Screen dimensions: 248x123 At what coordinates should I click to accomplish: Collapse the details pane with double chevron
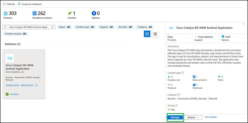tap(244, 24)
